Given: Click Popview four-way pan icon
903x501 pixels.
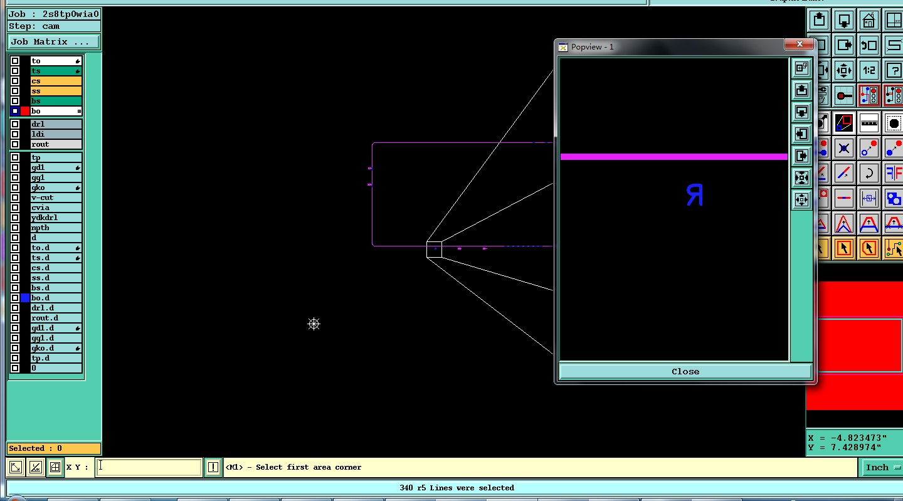Looking at the screenshot, I should [x=801, y=200].
